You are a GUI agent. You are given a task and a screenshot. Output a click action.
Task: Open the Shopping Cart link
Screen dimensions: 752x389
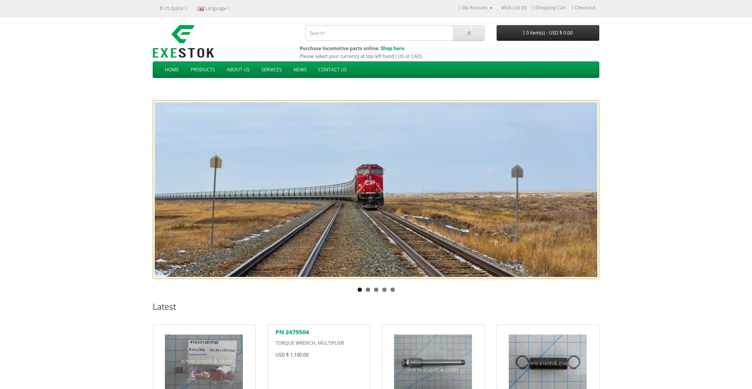[x=550, y=8]
